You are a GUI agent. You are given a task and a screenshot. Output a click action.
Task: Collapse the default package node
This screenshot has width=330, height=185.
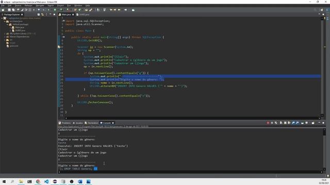[x=7, y=24]
